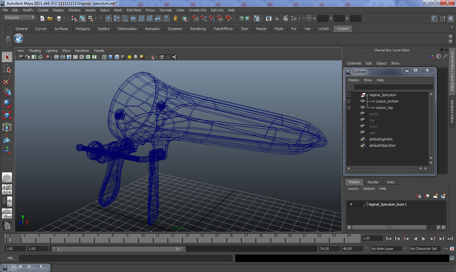Open the Create UVs menu
Viewport: 456px width, 272px height.
click(198, 10)
